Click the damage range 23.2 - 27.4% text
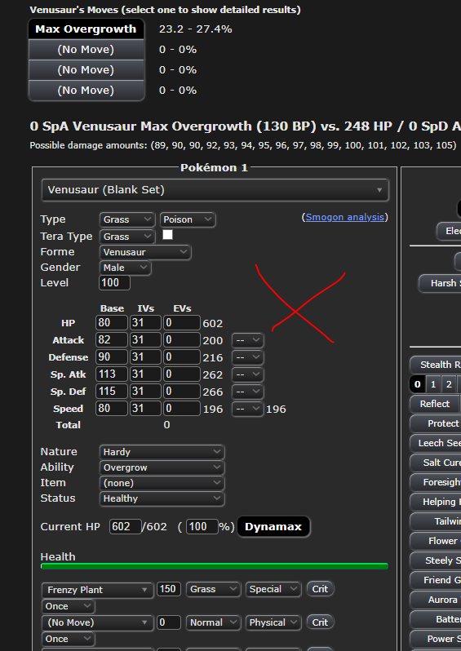 195,29
